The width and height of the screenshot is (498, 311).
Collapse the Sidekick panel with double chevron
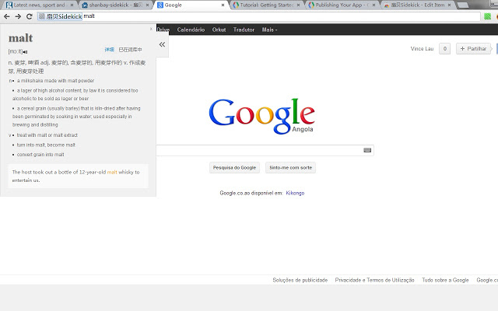(x=162, y=44)
